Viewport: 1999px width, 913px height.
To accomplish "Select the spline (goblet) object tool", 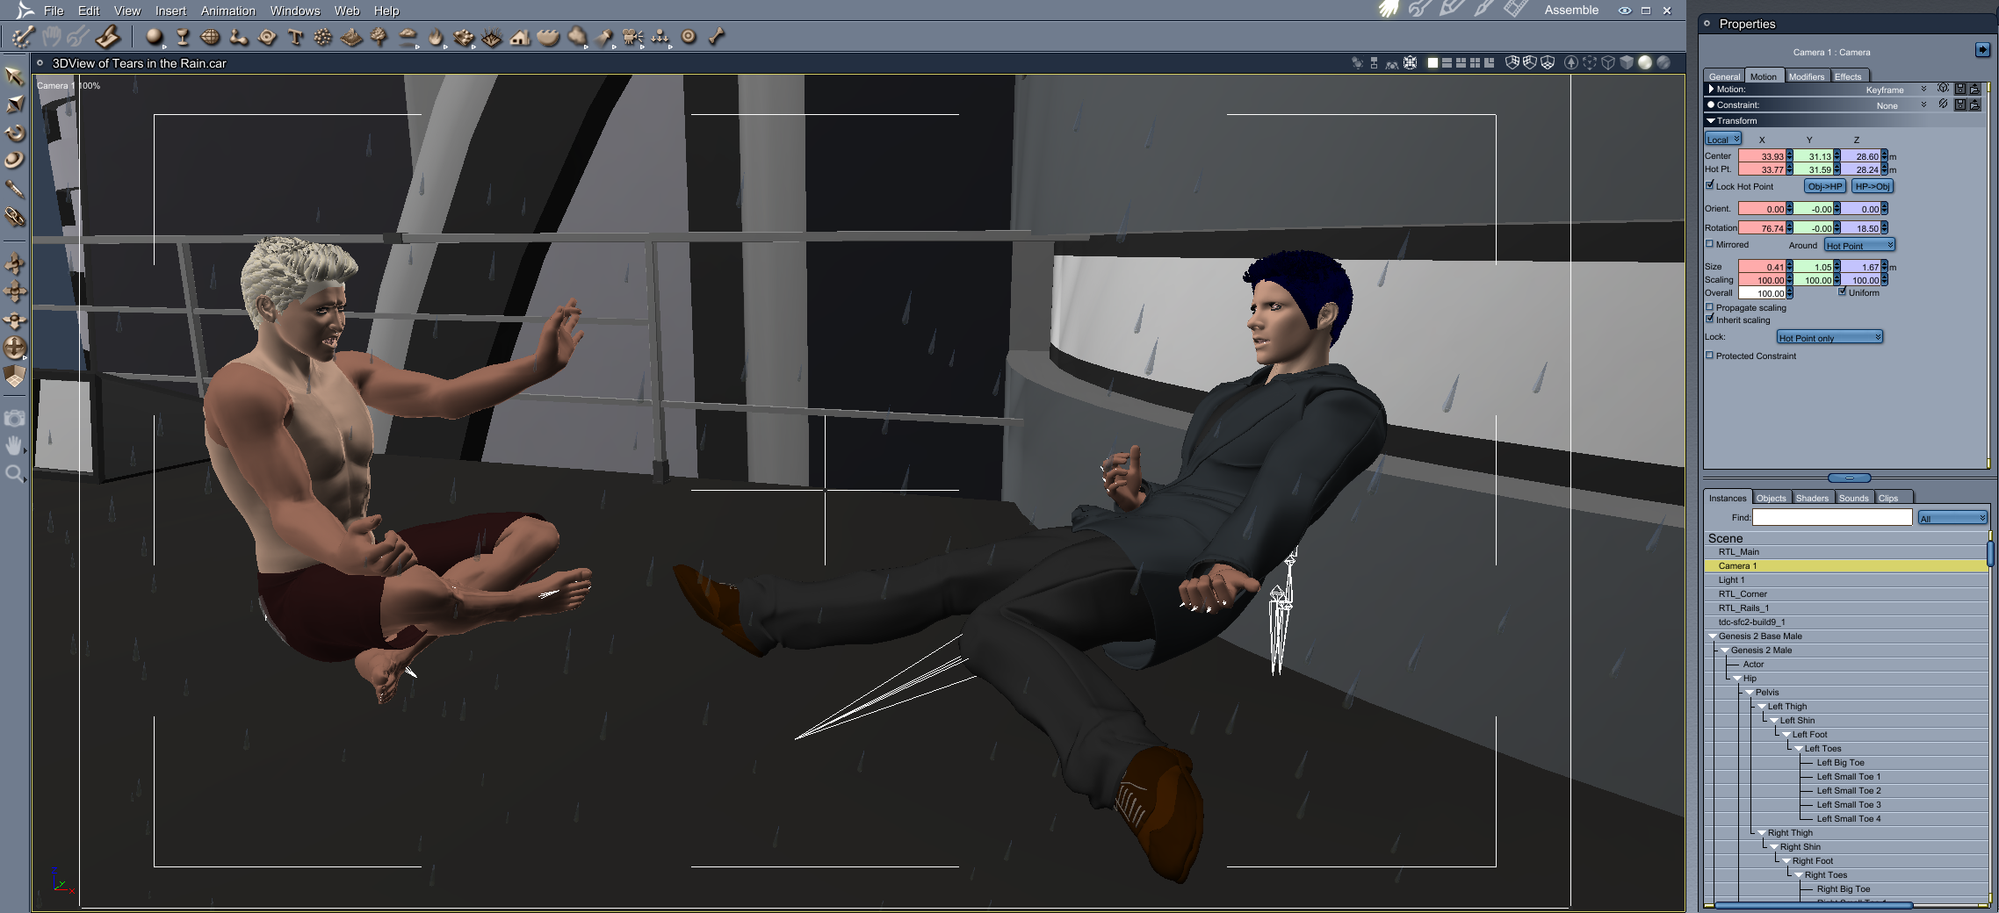I will pos(183,37).
